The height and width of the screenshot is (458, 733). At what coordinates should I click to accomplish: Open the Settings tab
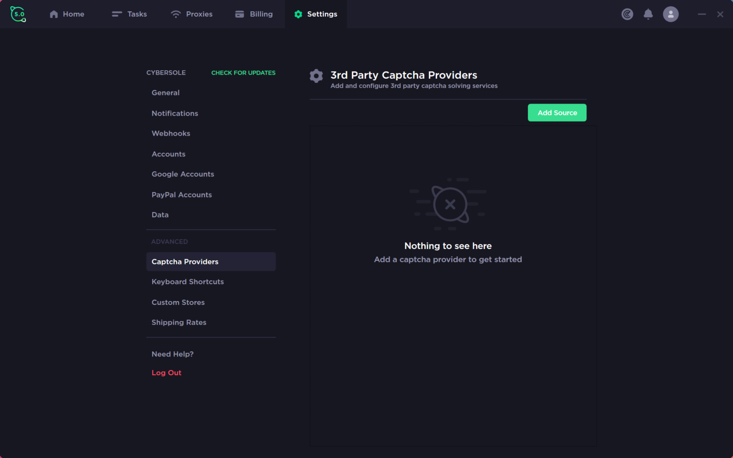pos(315,14)
